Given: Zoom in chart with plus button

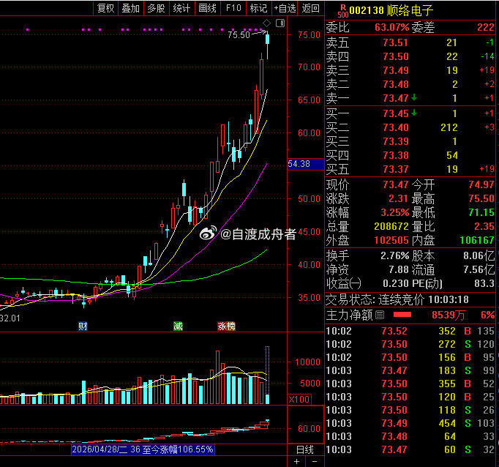Looking at the screenshot, I should tap(296, 461).
